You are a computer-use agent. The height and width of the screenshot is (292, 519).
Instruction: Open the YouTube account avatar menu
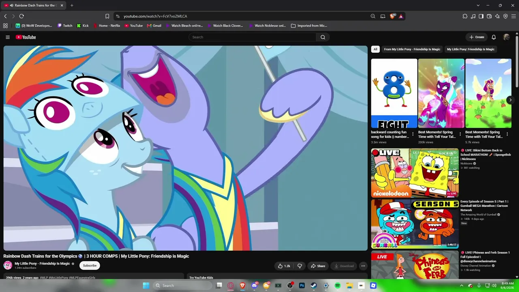[506, 37]
